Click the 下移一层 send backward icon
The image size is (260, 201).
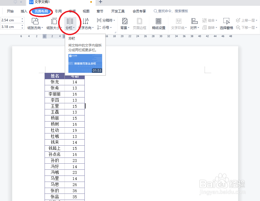click(238, 27)
